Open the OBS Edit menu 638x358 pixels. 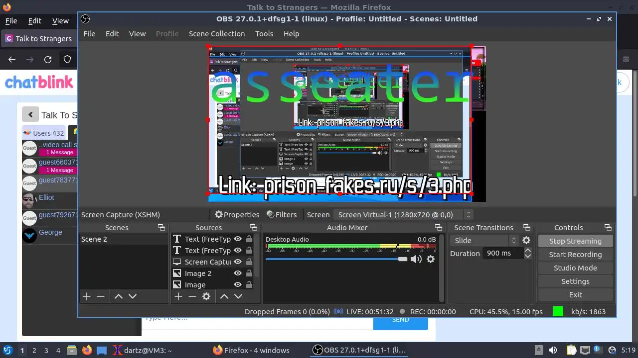click(x=112, y=34)
